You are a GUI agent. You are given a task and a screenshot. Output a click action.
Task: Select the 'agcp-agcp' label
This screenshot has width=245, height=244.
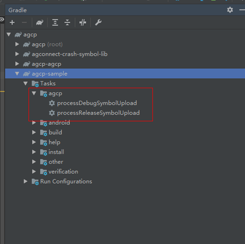(x=47, y=64)
